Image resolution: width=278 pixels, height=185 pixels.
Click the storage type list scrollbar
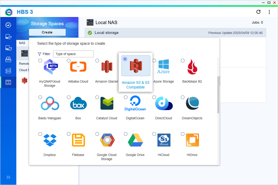(x=218, y=95)
